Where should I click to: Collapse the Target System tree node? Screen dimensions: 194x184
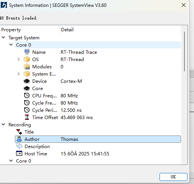[x=3, y=37]
